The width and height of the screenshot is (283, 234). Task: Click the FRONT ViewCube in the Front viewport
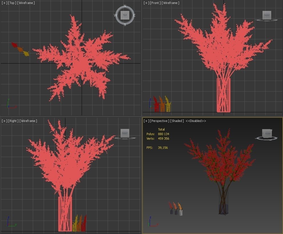tap(267, 15)
